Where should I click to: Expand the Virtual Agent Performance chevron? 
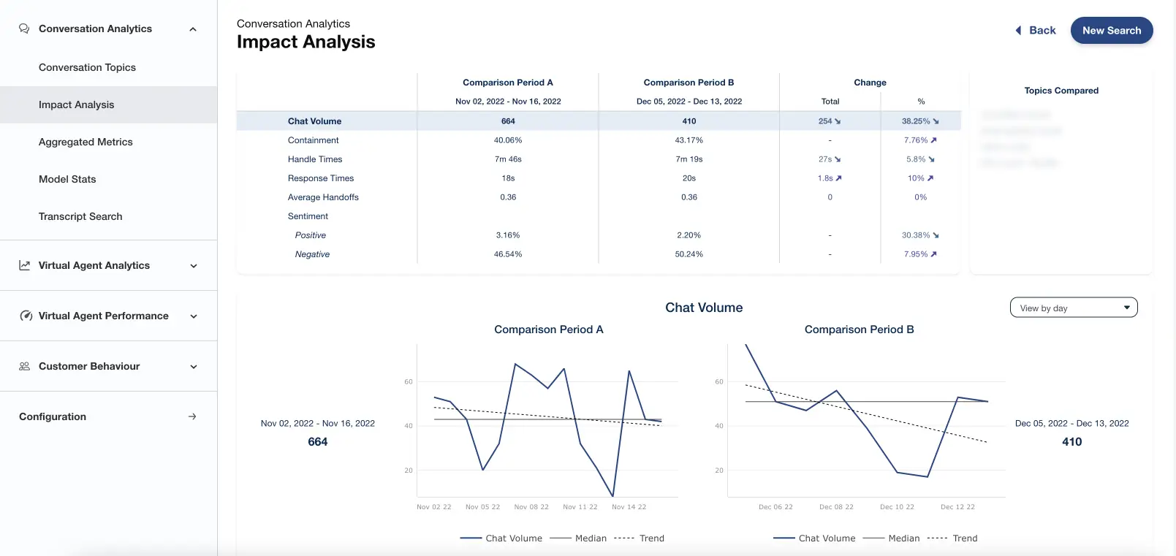pos(194,316)
